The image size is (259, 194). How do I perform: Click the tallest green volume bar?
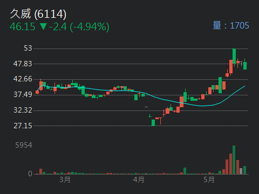[234, 160]
